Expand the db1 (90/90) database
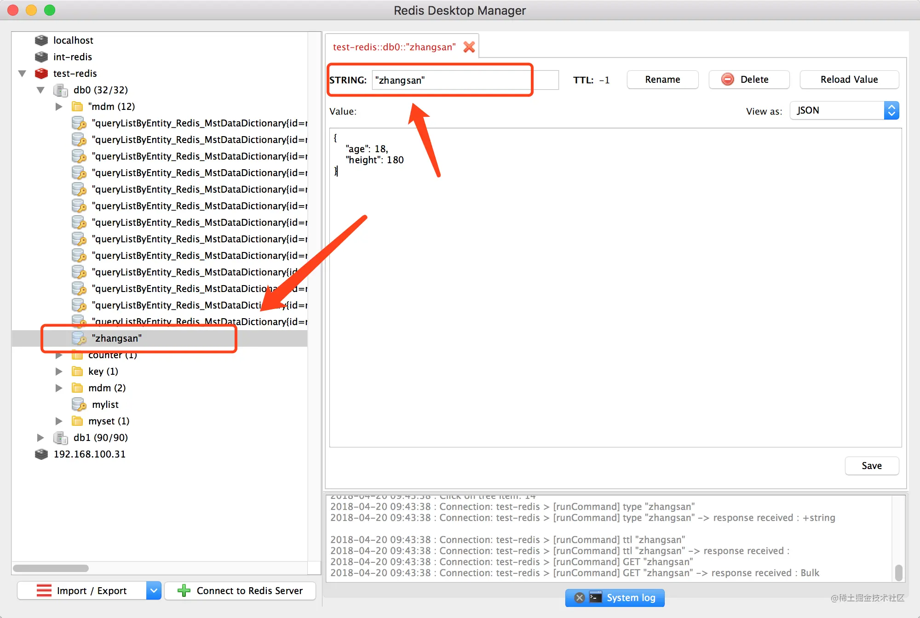 click(40, 438)
